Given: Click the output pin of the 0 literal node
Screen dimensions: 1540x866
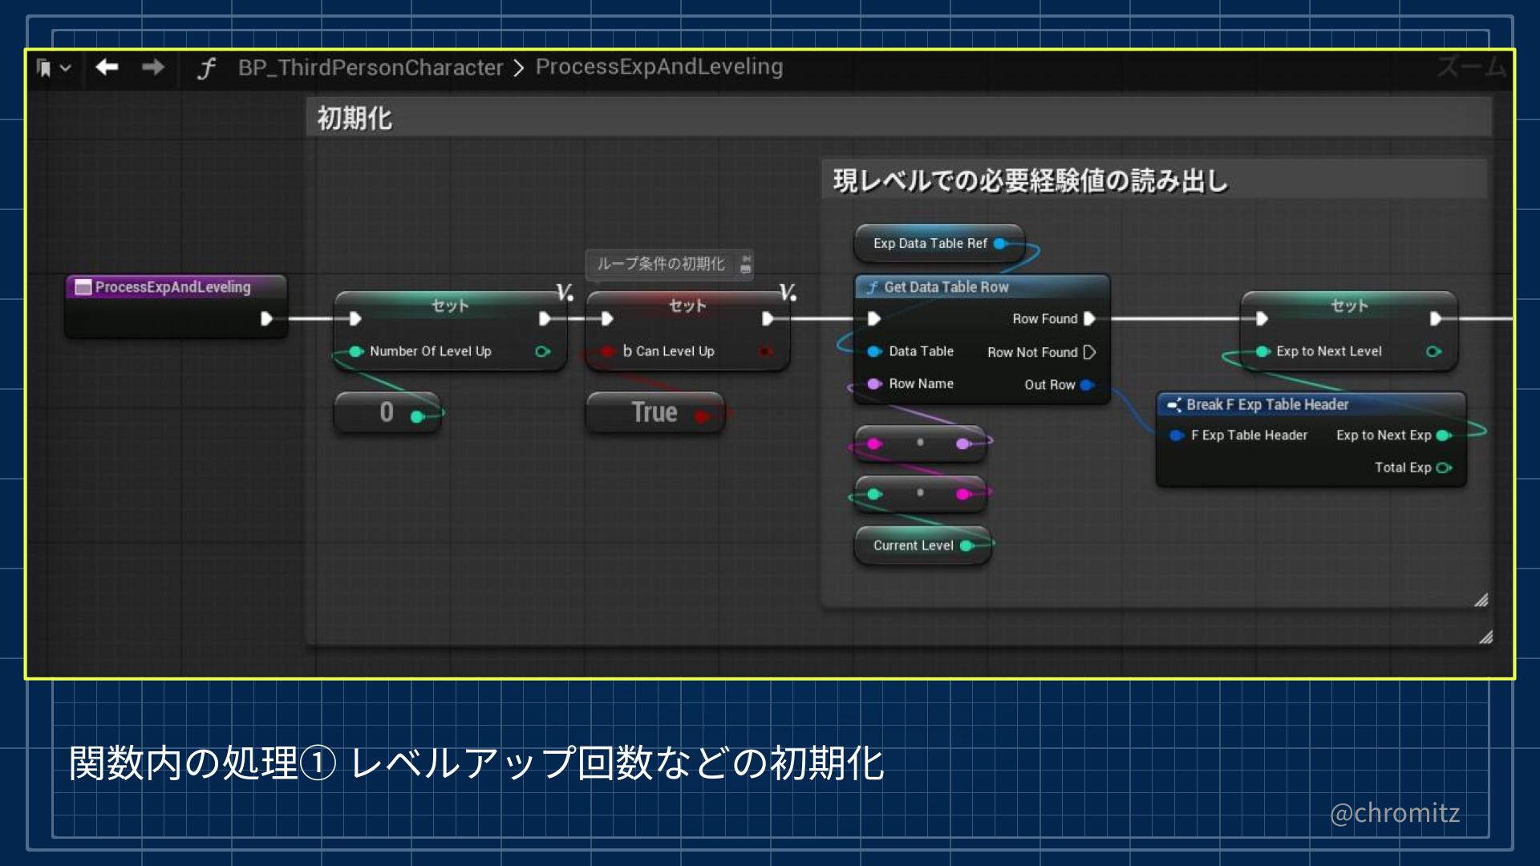Looking at the screenshot, I should [x=417, y=416].
